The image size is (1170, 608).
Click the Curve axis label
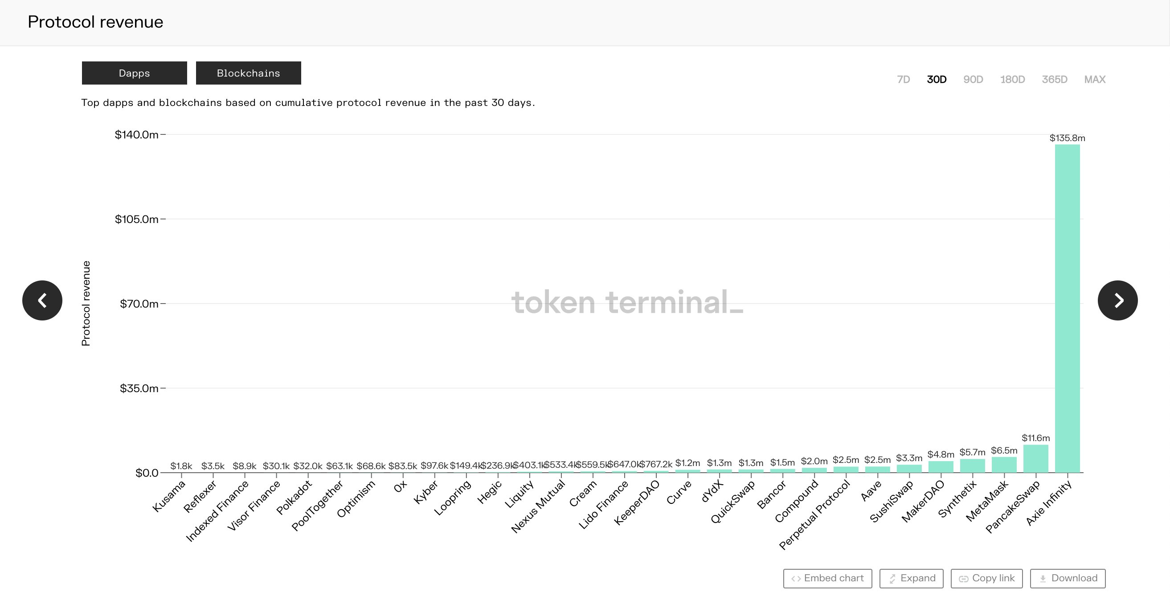679,493
